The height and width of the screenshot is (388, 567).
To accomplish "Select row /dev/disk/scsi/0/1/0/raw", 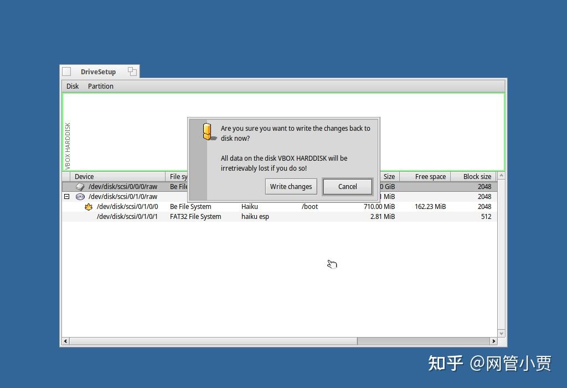I will pyautogui.click(x=280, y=197).
